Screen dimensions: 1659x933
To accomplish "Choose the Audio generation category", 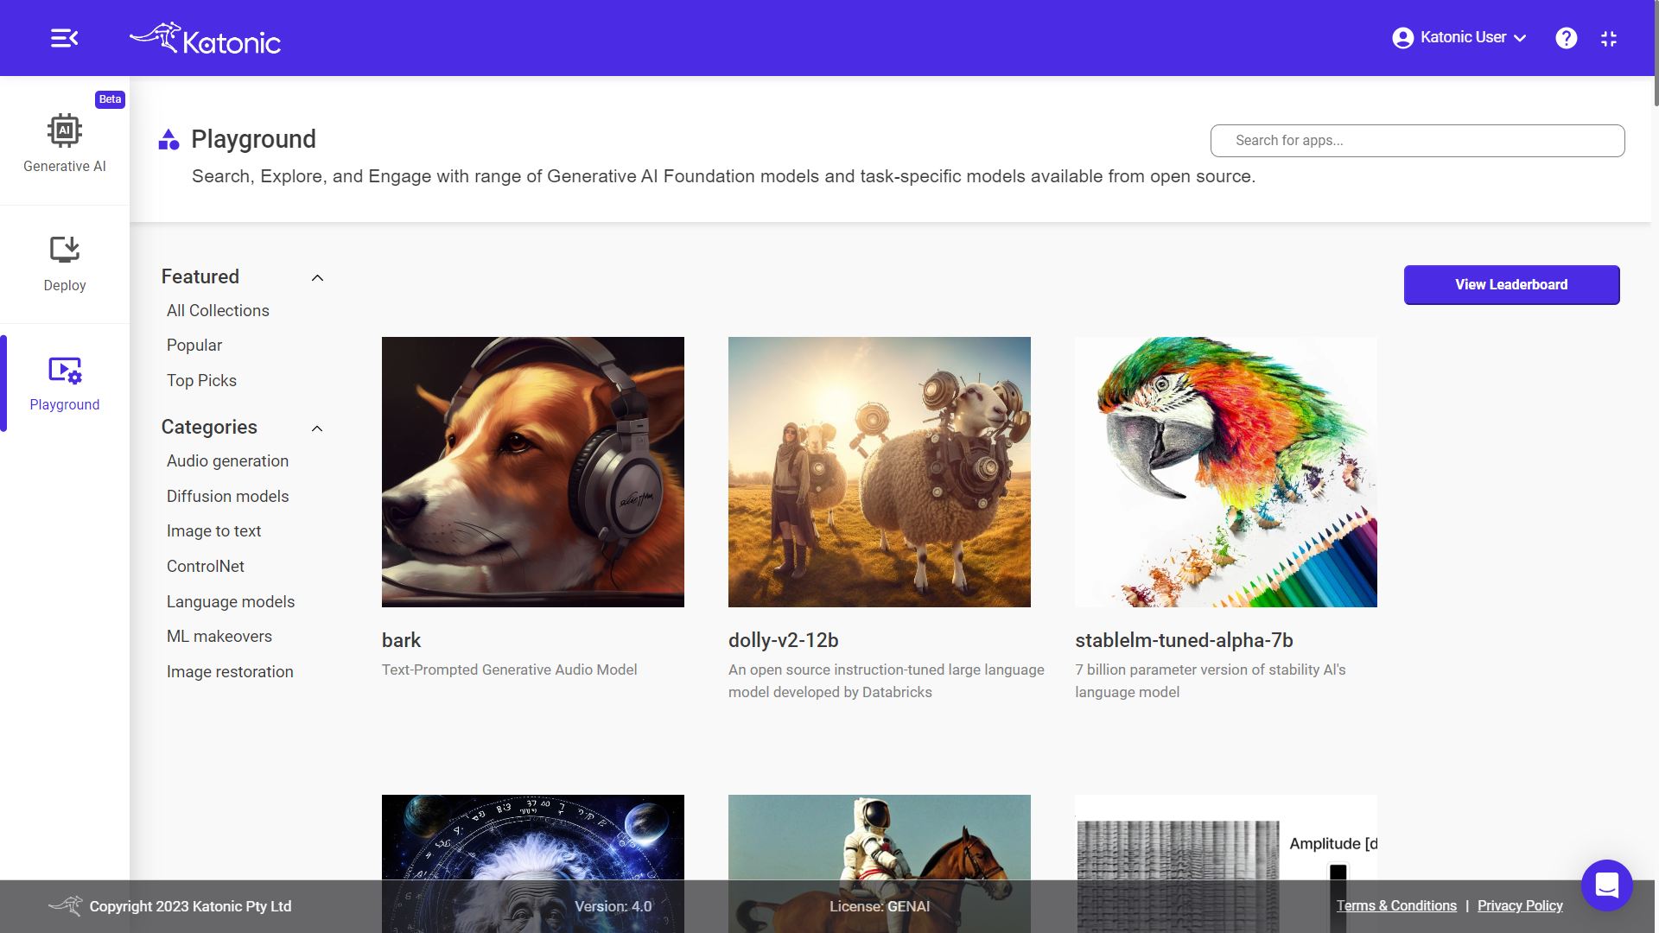I will coord(227,461).
